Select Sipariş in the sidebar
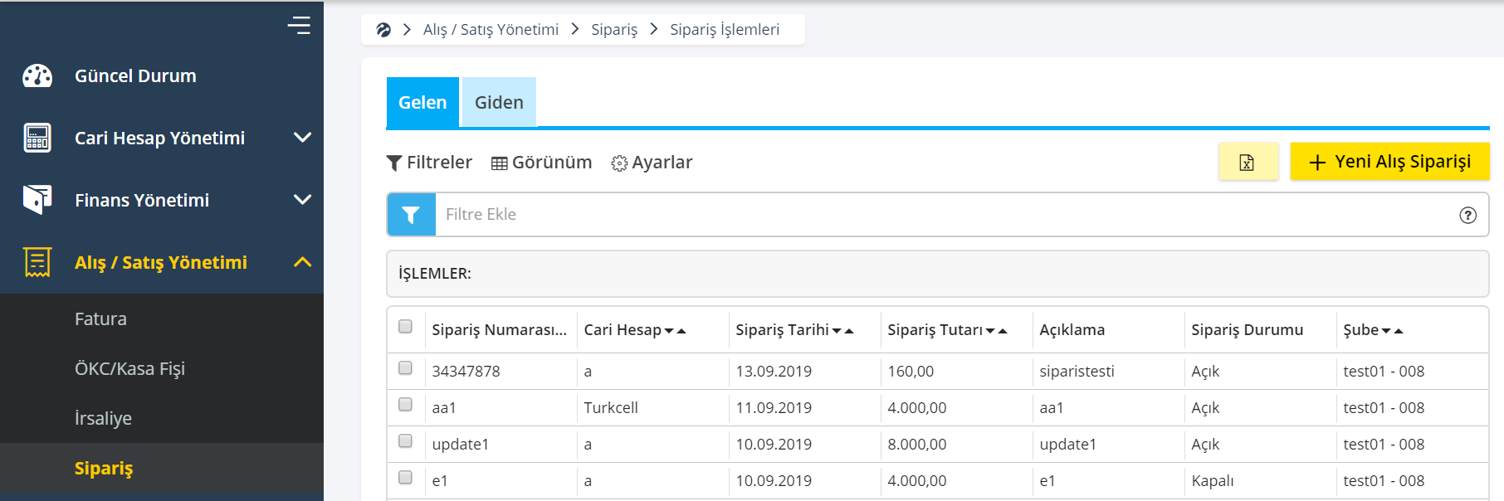Screen dimensions: 1504x501 [104, 468]
